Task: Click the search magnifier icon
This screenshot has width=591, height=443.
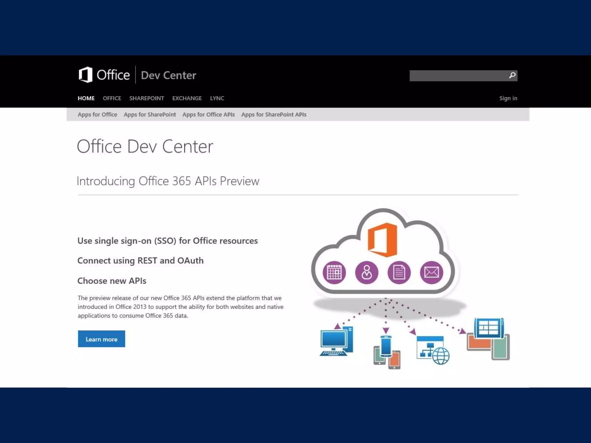Action: pos(512,76)
